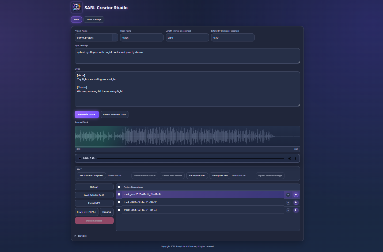This screenshot has width=383, height=252.
Task: Click Set Marker At Playhead button
Action: 91,176
